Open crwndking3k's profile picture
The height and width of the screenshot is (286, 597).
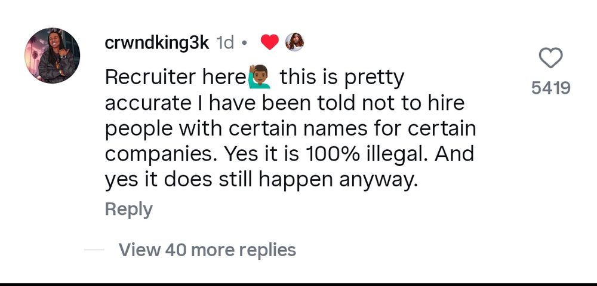pos(51,56)
